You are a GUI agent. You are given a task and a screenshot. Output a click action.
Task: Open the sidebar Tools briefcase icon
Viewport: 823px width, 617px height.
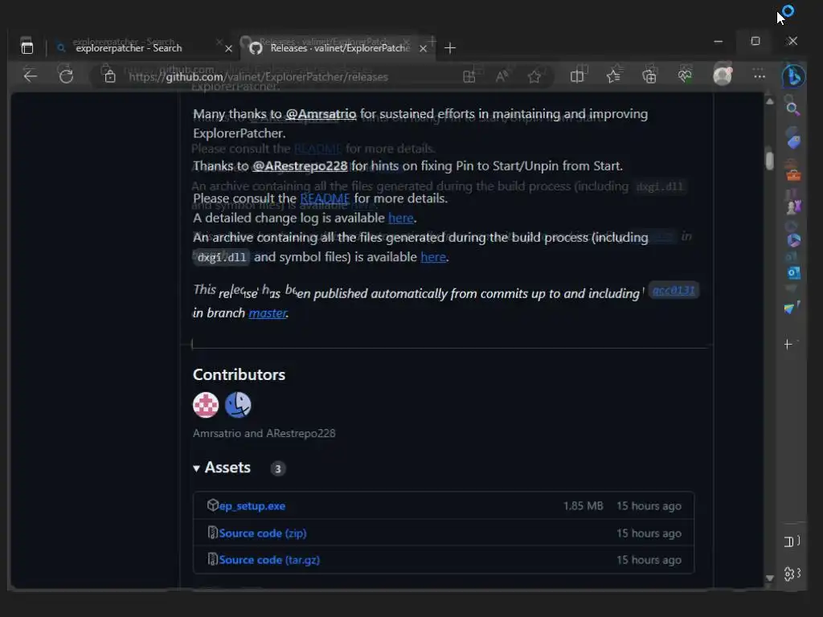click(793, 174)
